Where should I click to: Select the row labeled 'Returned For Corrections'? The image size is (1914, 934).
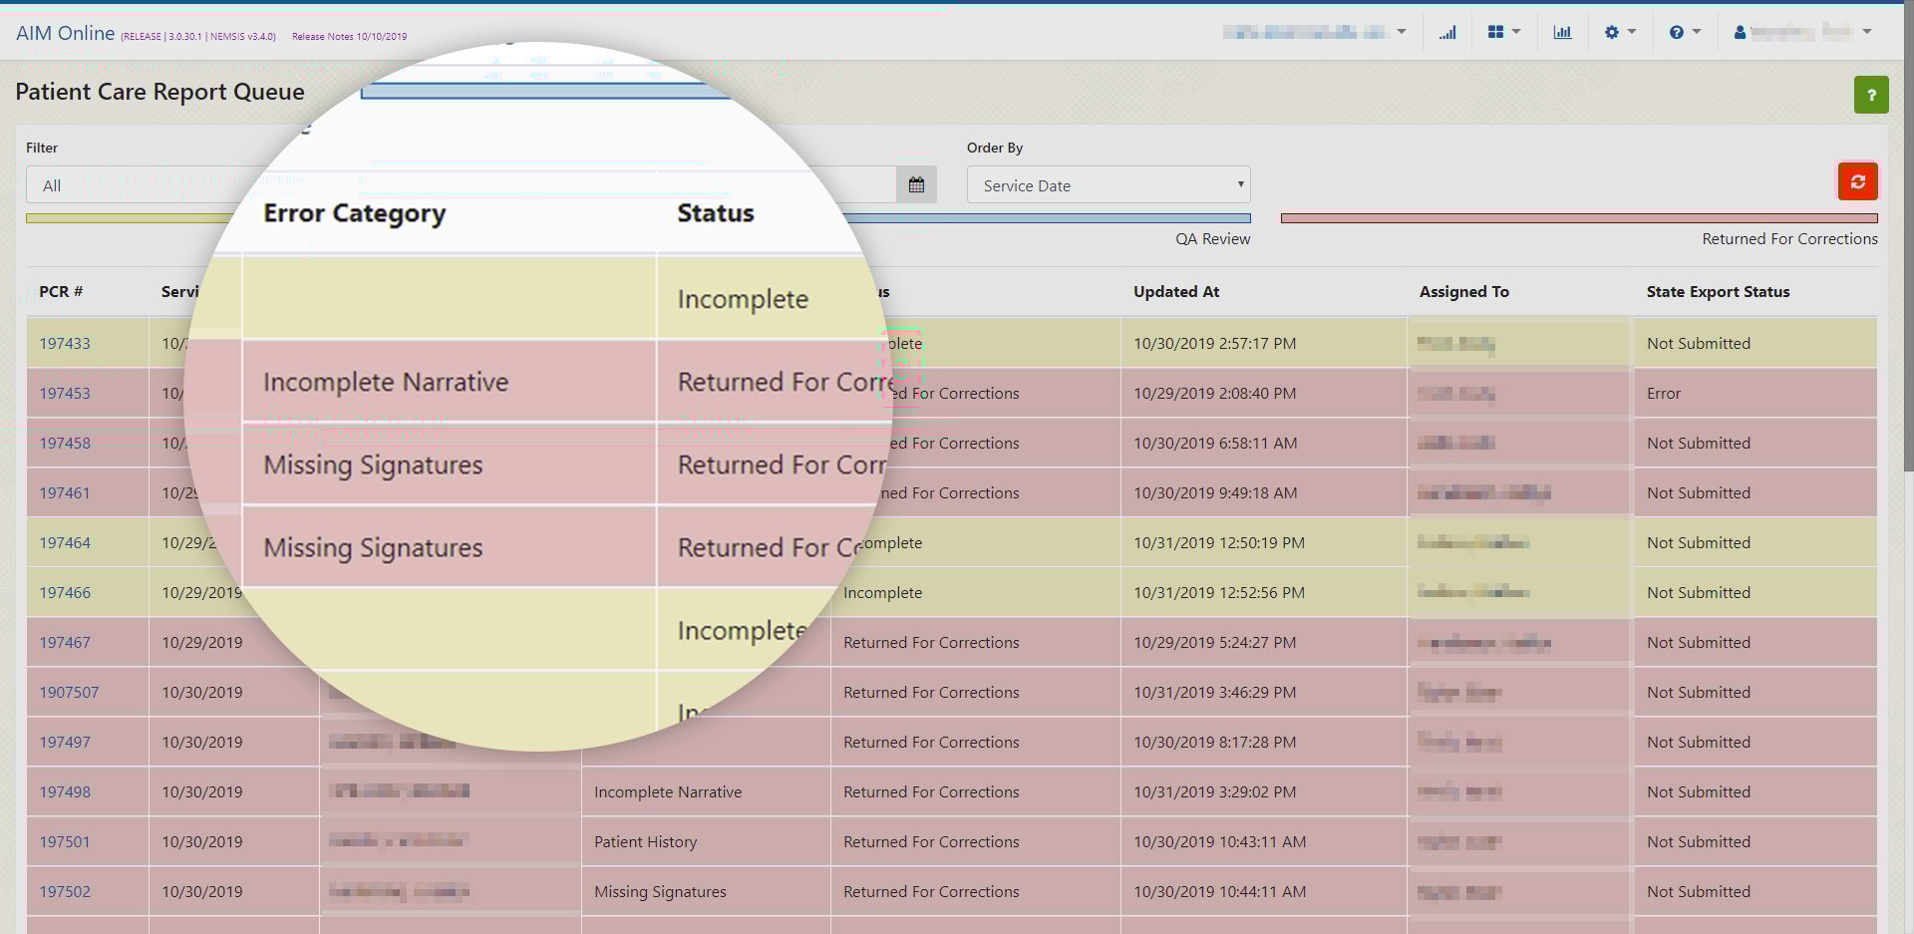tap(1789, 238)
